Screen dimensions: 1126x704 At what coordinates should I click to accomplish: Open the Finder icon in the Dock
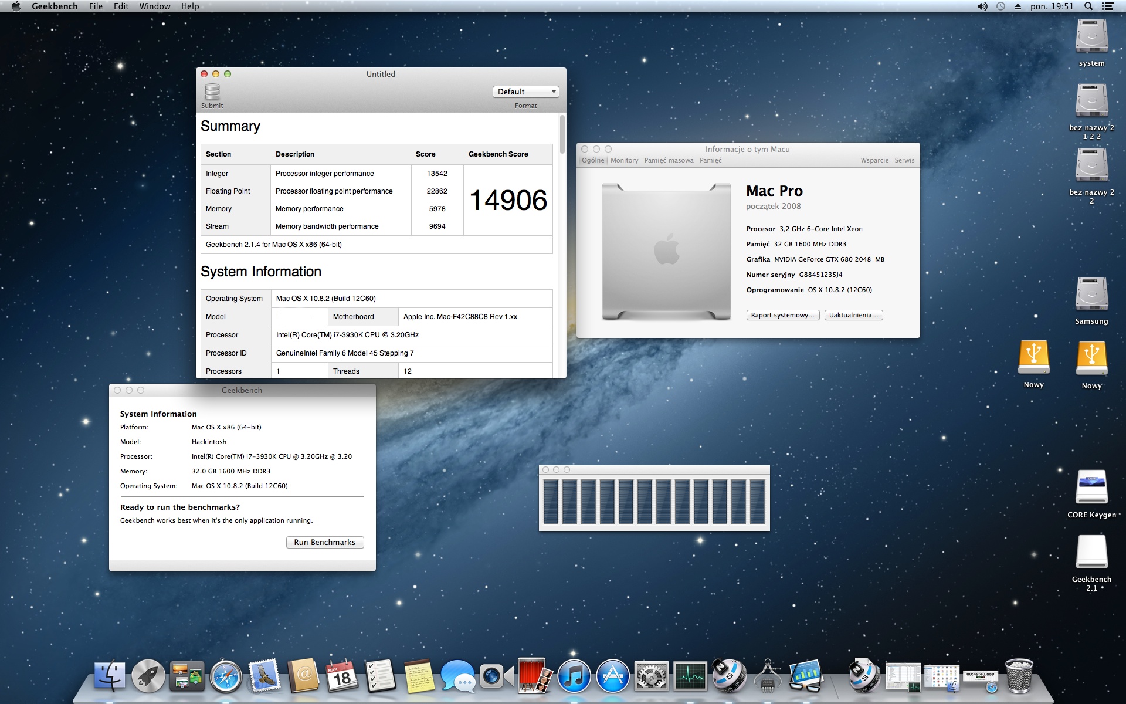click(110, 676)
